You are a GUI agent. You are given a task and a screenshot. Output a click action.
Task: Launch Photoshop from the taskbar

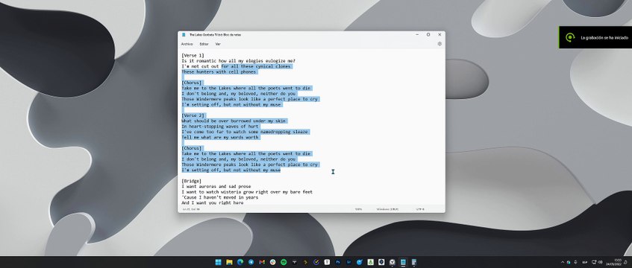[338, 262]
